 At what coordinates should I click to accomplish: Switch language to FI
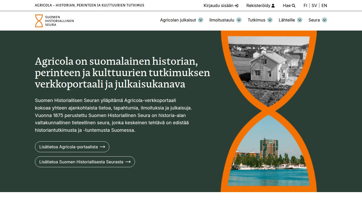point(305,5)
